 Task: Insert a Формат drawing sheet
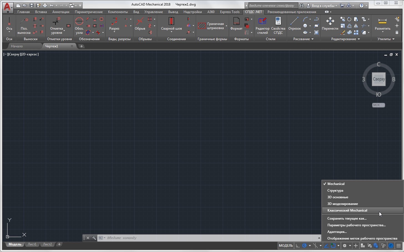(236, 24)
